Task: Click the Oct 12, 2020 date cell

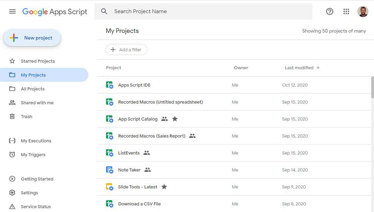Action: click(295, 85)
